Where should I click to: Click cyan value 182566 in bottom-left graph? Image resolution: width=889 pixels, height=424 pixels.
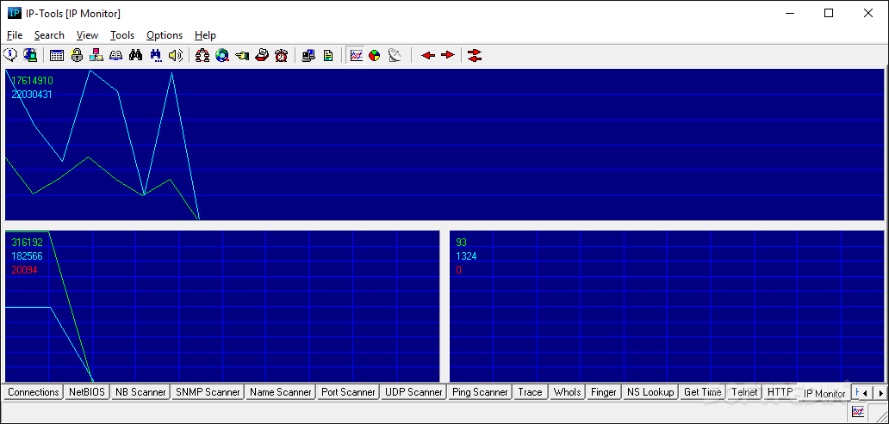tap(28, 256)
